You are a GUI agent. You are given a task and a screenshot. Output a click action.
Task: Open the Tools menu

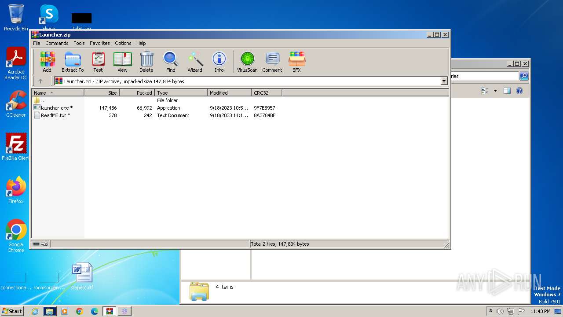click(x=79, y=43)
